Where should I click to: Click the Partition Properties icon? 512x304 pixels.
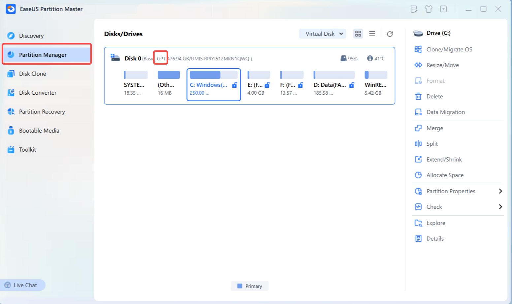tap(418, 191)
